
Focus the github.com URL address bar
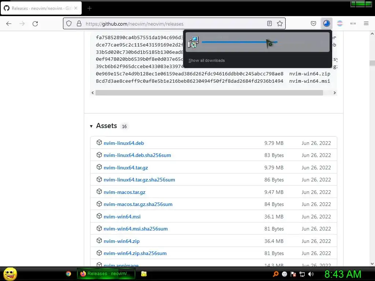pyautogui.click(x=174, y=24)
